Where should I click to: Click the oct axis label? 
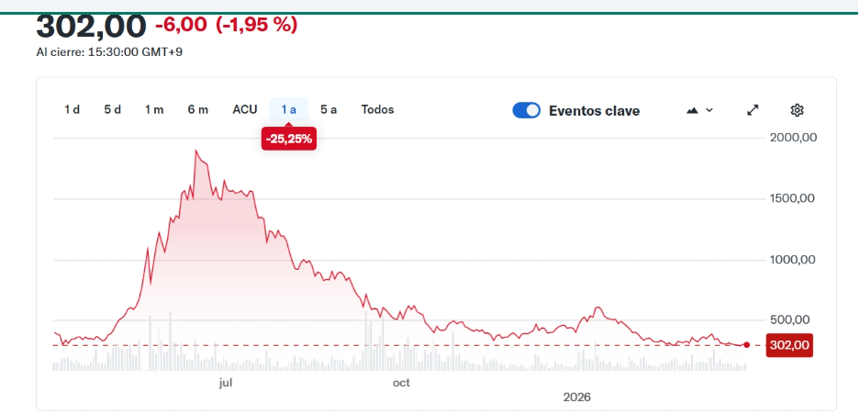coord(401,381)
